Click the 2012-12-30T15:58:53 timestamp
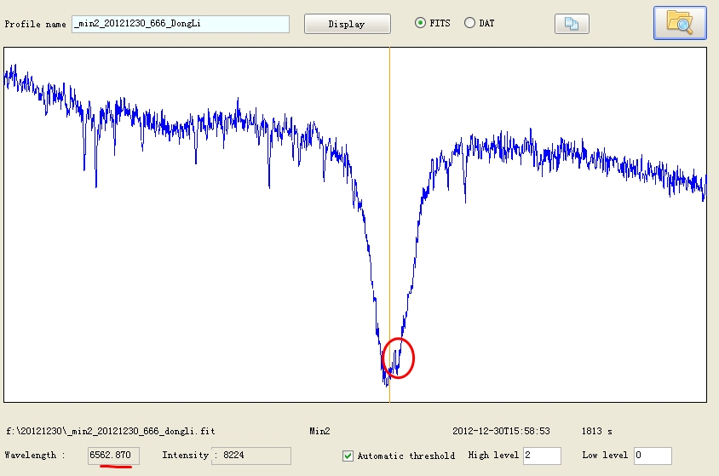 pyautogui.click(x=501, y=432)
